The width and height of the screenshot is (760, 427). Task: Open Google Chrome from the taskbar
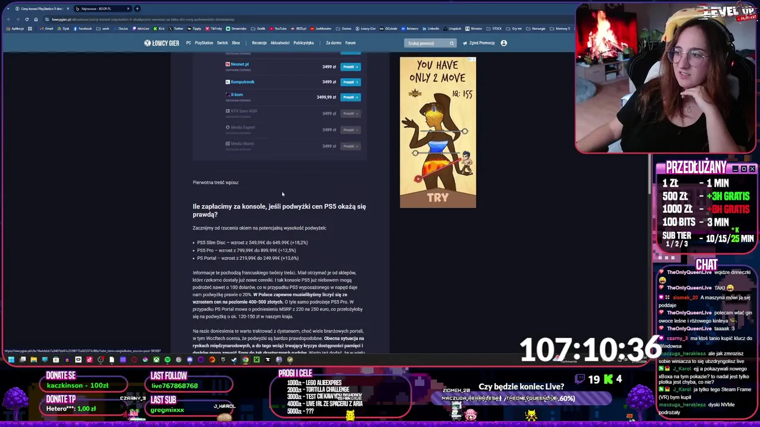pos(245,359)
